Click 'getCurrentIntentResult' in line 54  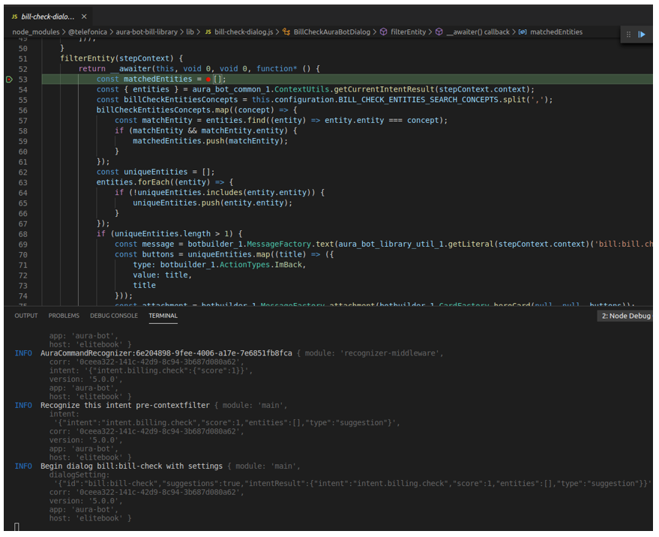pyautogui.click(x=384, y=89)
